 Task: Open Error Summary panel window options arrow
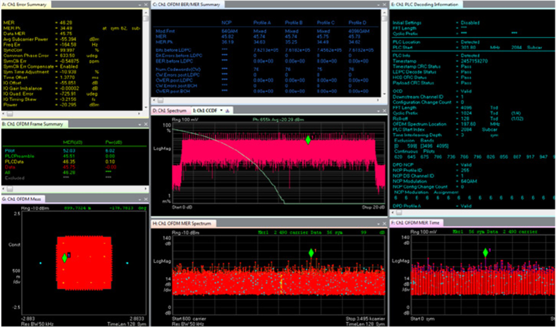tap(140, 5)
